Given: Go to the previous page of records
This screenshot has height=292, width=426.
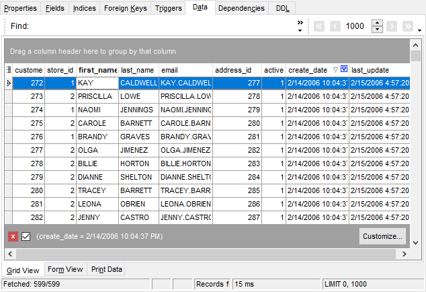Looking at the screenshot, I should [x=335, y=26].
